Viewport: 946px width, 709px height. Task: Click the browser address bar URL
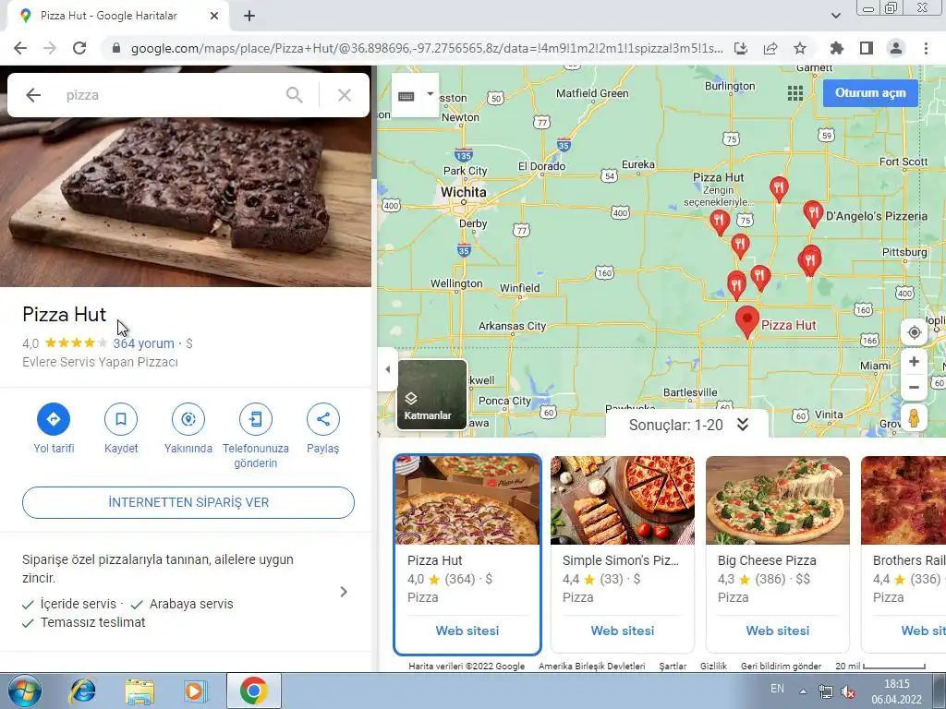pos(427,48)
